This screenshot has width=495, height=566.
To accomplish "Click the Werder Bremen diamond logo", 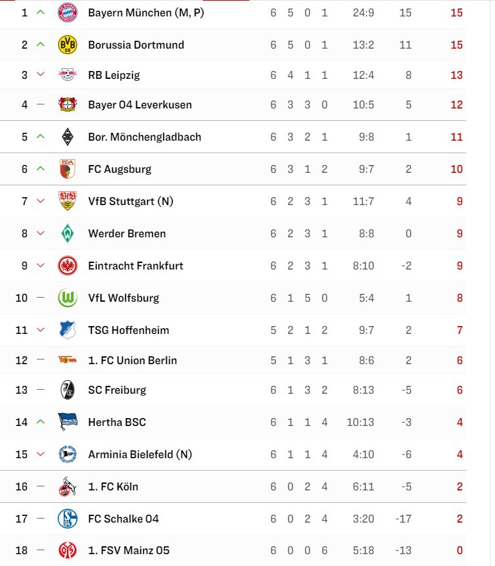I will click(68, 233).
